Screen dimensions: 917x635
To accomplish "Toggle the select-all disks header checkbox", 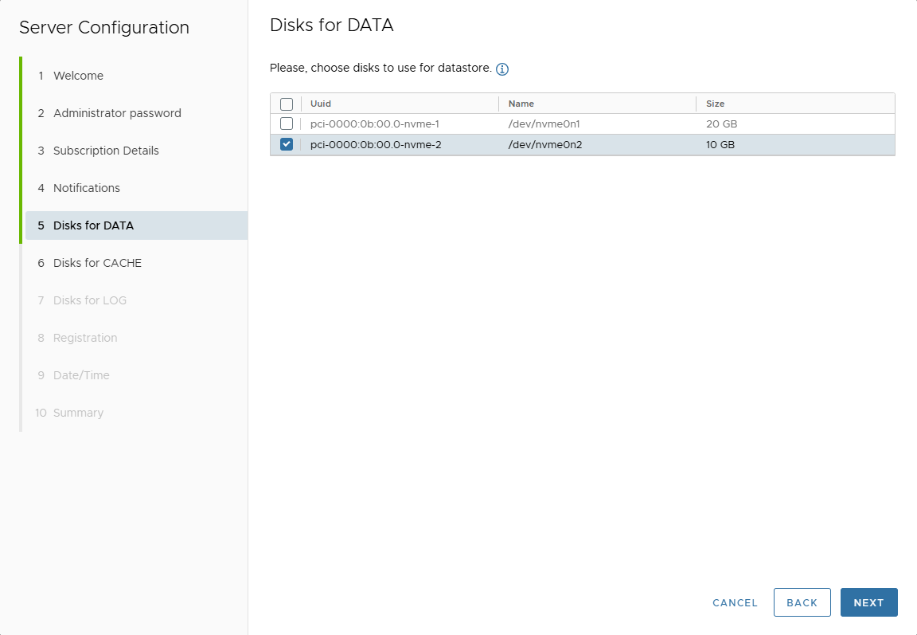I will pos(286,104).
